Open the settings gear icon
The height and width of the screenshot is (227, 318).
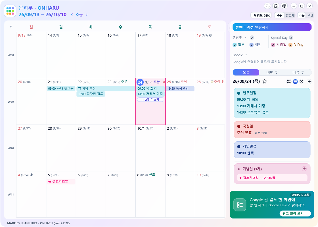pos(284,6)
